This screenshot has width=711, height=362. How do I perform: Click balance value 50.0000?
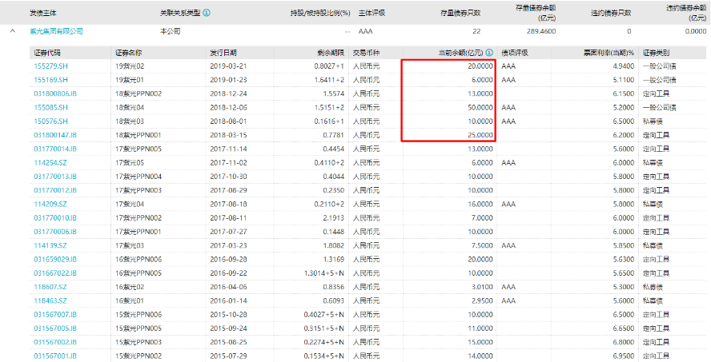point(480,108)
